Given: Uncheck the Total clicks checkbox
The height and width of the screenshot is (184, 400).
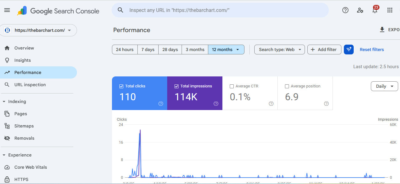Looking at the screenshot, I should [x=121, y=86].
